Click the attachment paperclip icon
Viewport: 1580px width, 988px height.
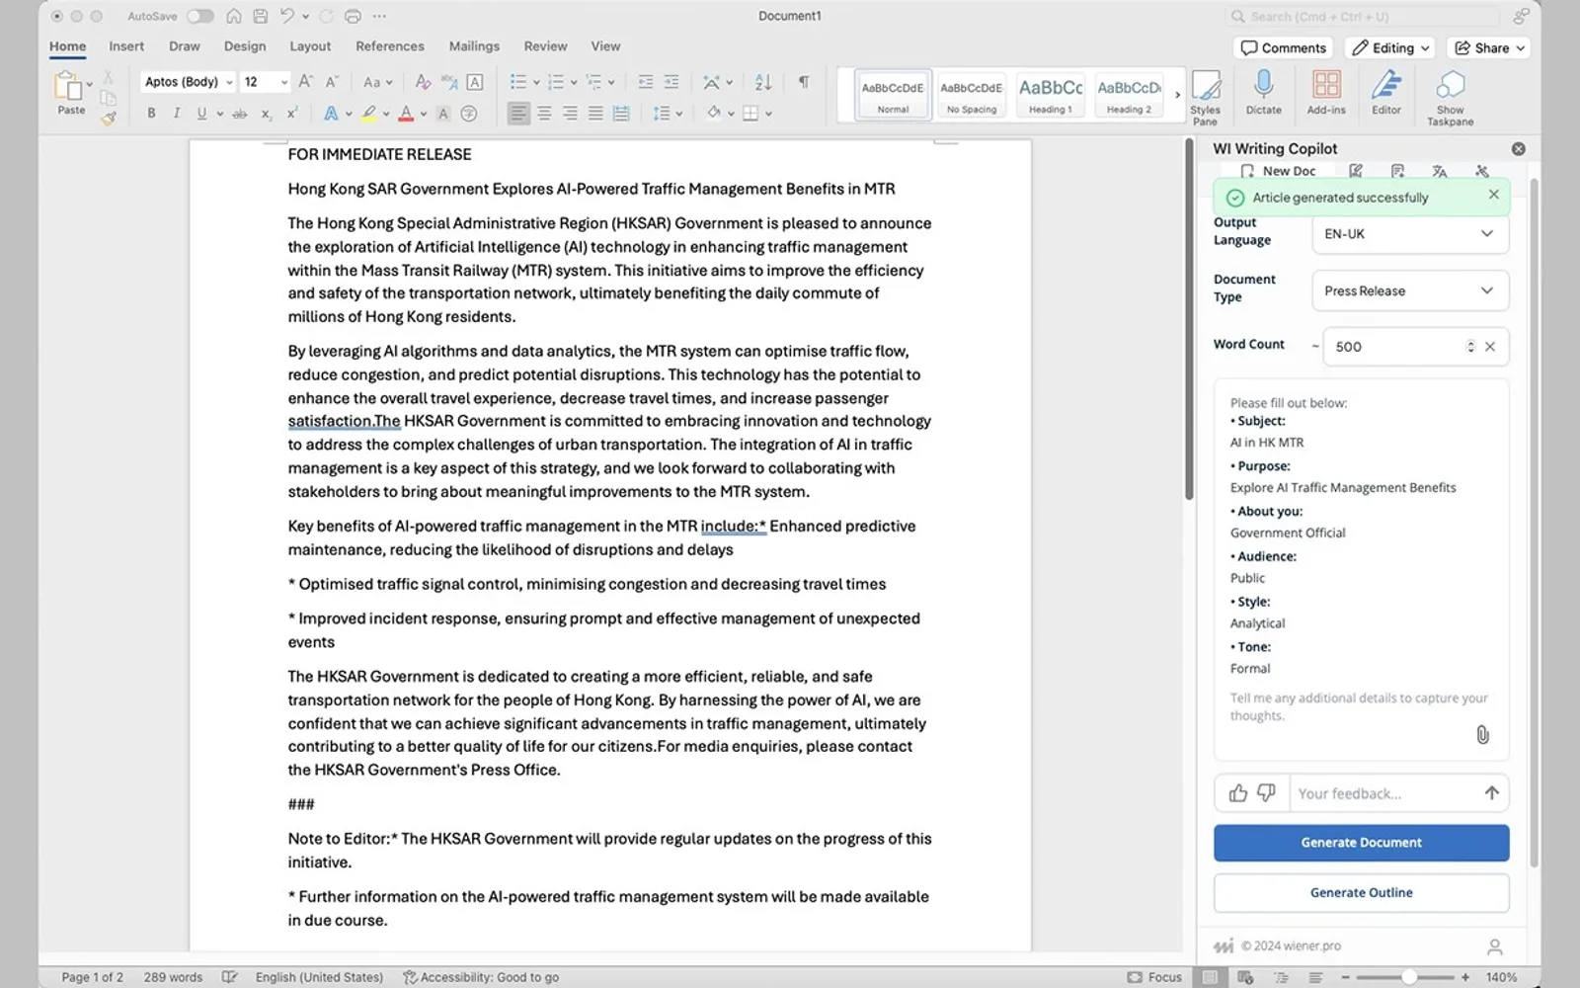(x=1482, y=734)
